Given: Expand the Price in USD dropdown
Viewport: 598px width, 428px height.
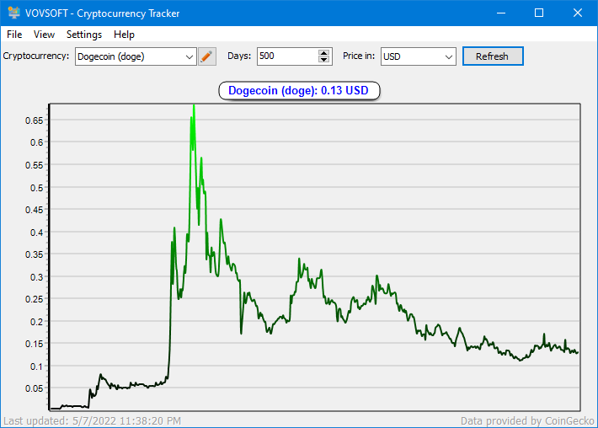Looking at the screenshot, I should (448, 56).
